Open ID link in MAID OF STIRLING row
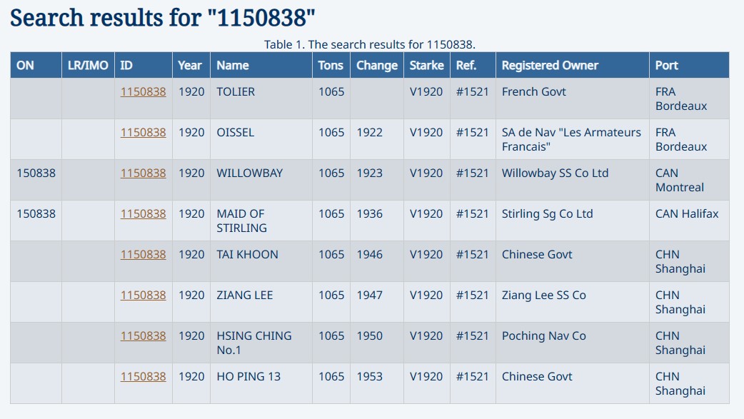744x419 pixels. (143, 214)
